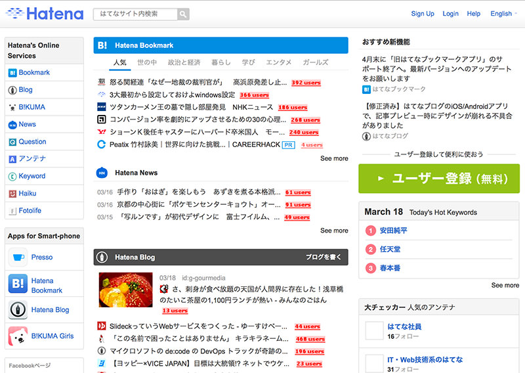Open the NHKニュース ツタンカーメン article
The width and height of the screenshot is (525, 373).
click(x=191, y=107)
